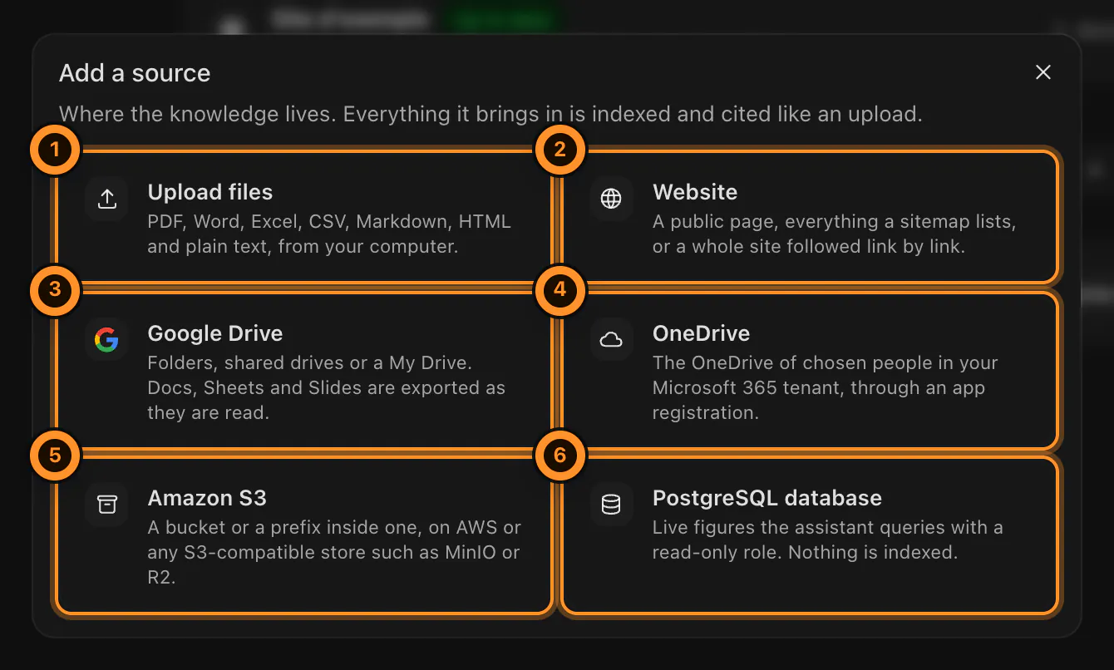Viewport: 1114px width, 670px height.
Task: Click the cloud icon beside OneDrive
Action: click(611, 339)
